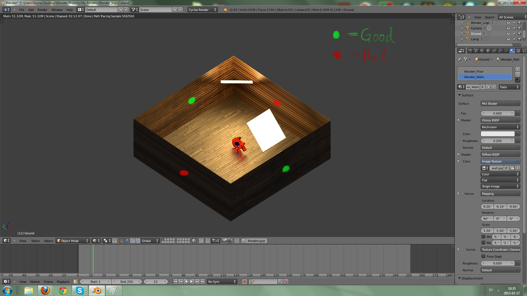Image resolution: width=527 pixels, height=296 pixels.
Task: Click the RenderLayer button in the header
Action: [x=254, y=241]
